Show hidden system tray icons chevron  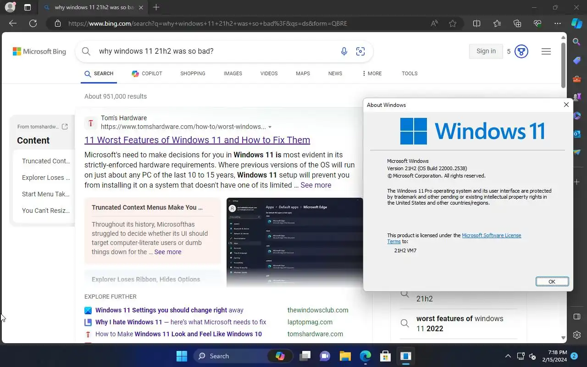tap(508, 356)
